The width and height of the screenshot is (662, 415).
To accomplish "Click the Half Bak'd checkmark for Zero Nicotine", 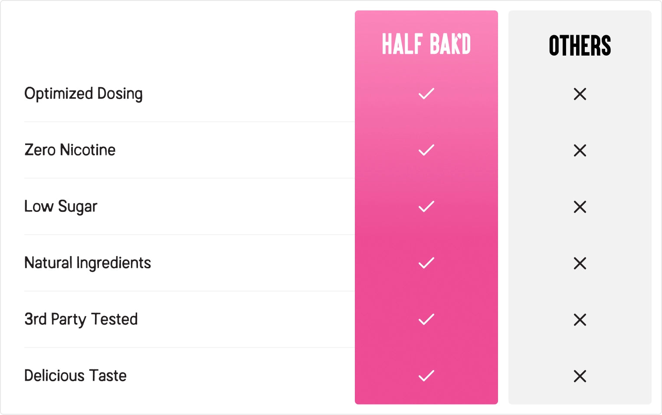I will point(426,150).
